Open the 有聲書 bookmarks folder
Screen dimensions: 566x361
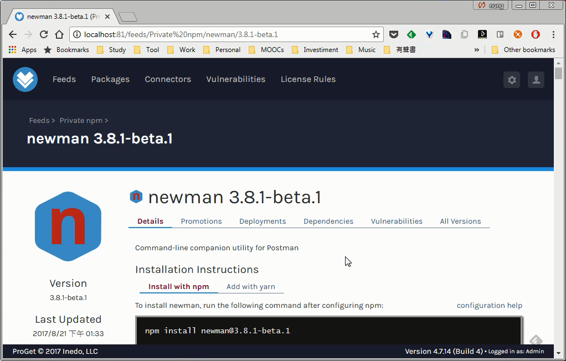coord(400,50)
